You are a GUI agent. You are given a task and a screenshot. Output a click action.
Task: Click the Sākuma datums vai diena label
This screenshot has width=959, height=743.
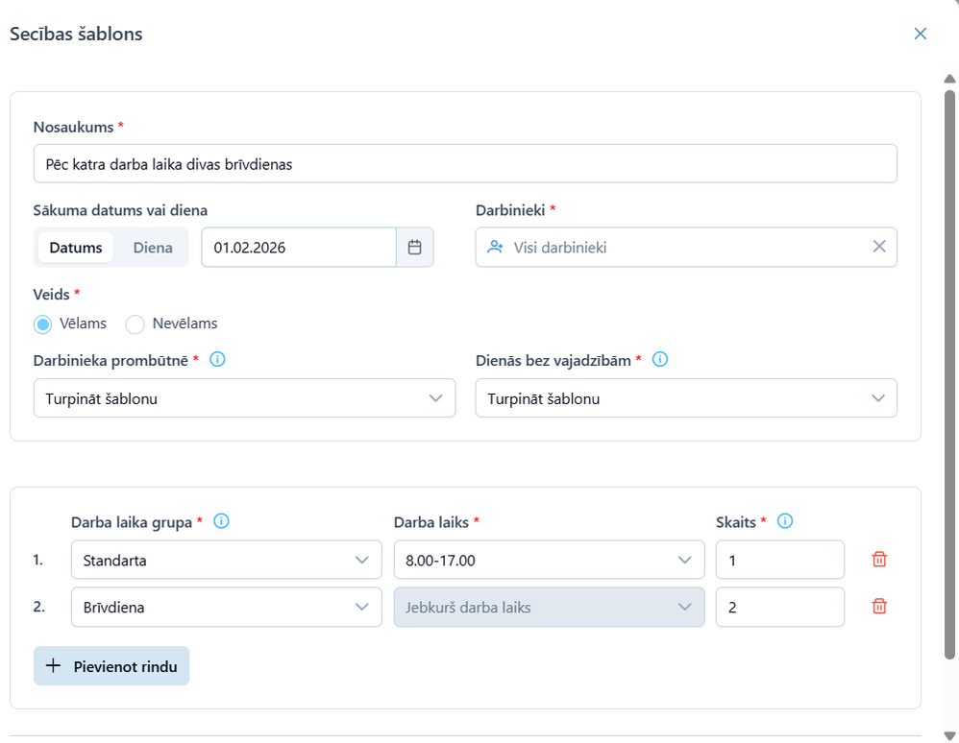tap(120, 210)
